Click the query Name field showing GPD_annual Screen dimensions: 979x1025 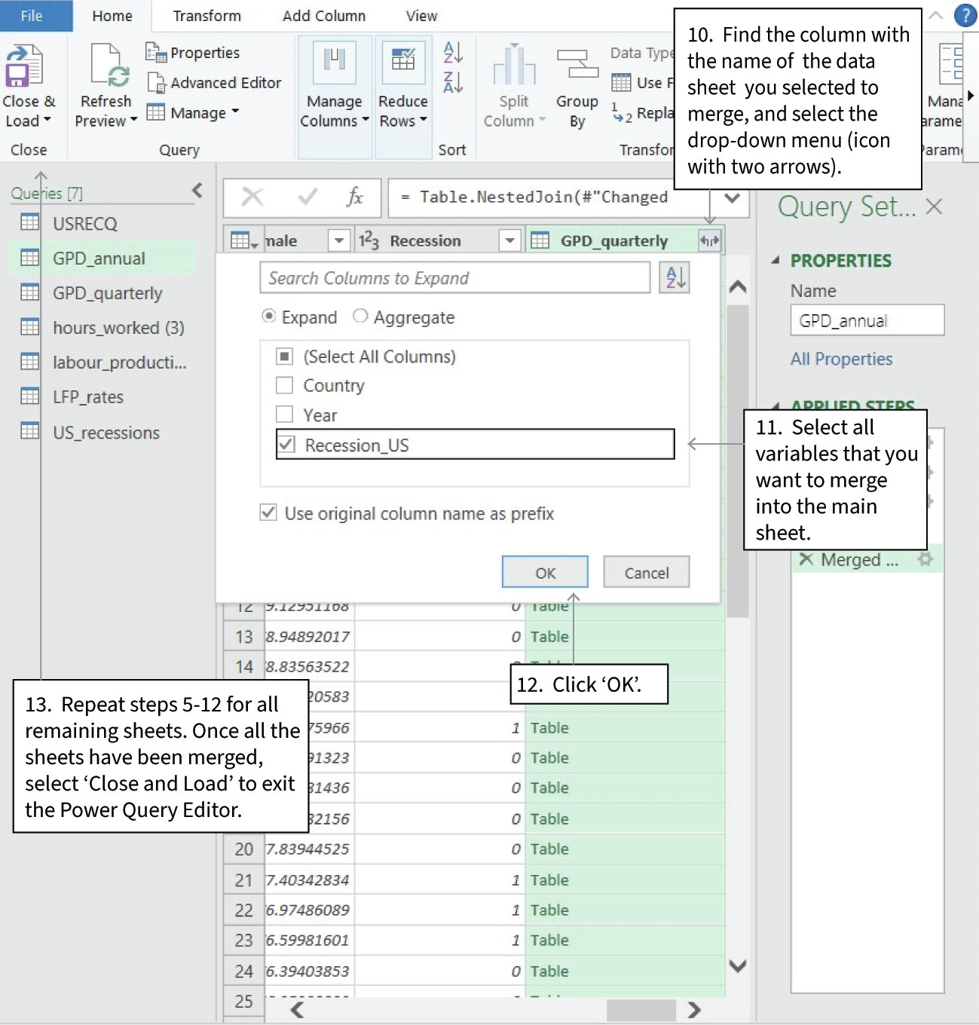pyautogui.click(x=866, y=320)
